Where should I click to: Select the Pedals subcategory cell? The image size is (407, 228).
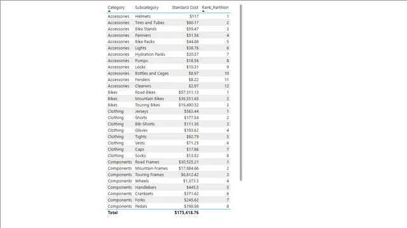click(141, 206)
